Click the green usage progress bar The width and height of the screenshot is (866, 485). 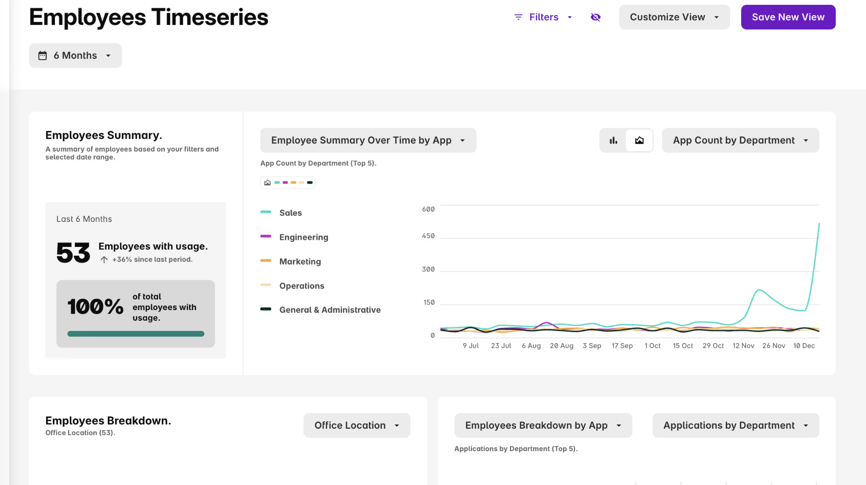[135, 334]
